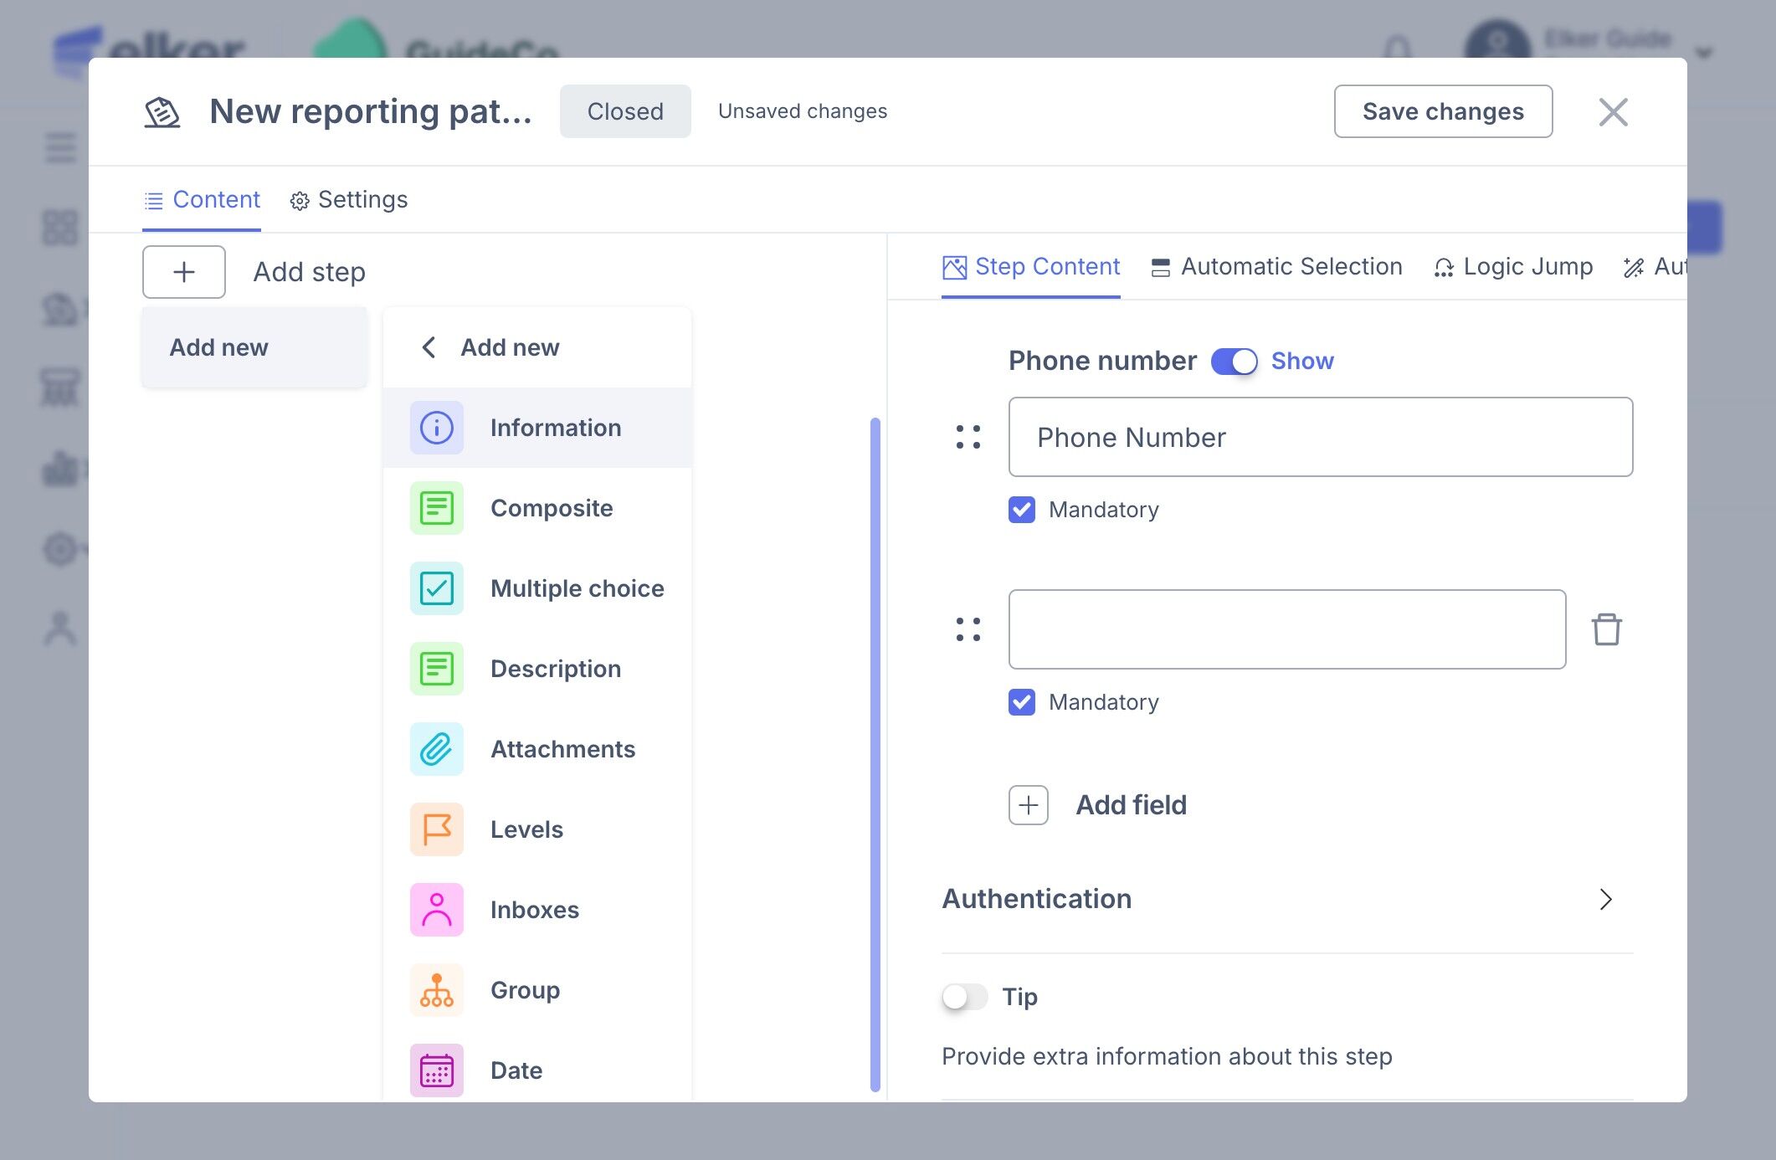Switch to the Settings tab
Viewport: 1776px width, 1160px height.
349,200
